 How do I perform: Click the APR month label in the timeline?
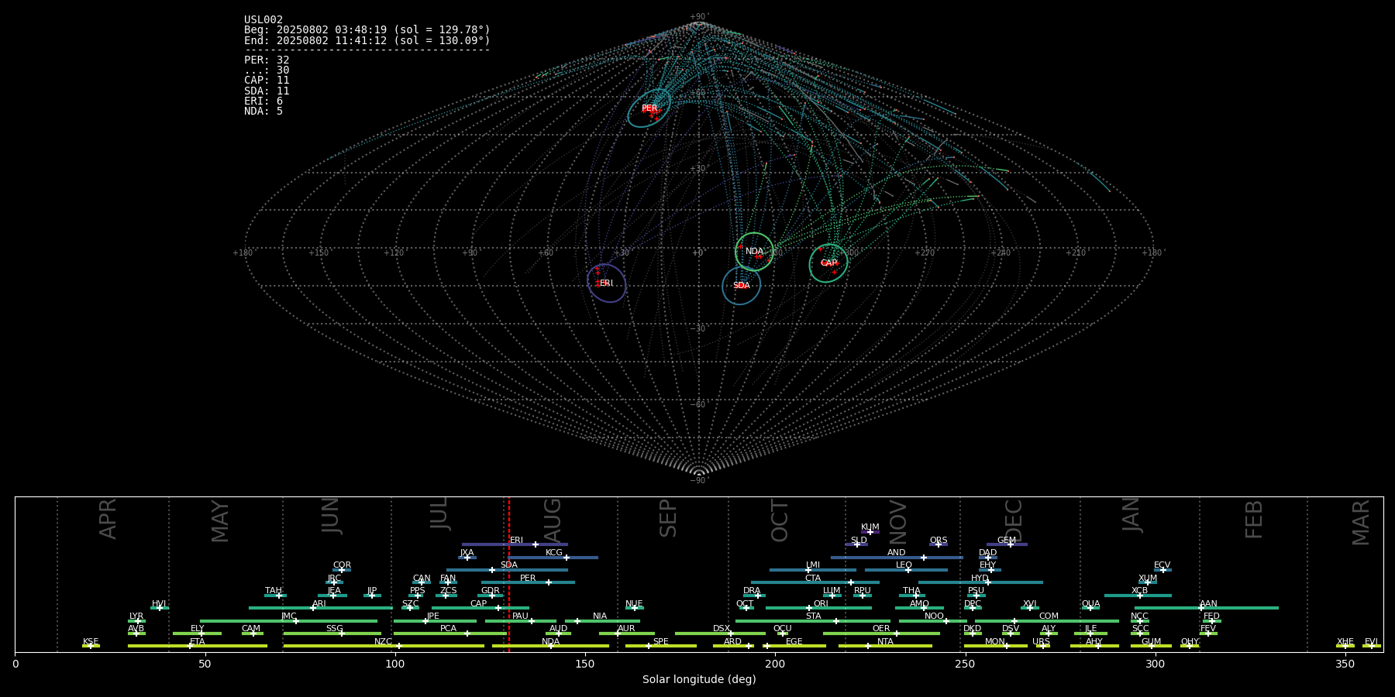pyautogui.click(x=108, y=519)
